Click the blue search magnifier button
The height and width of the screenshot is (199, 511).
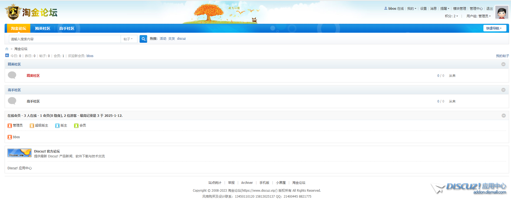(x=143, y=39)
